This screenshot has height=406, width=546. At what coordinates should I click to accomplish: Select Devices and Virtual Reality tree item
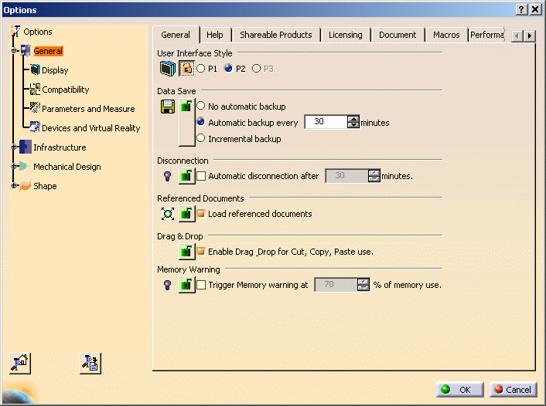click(91, 128)
